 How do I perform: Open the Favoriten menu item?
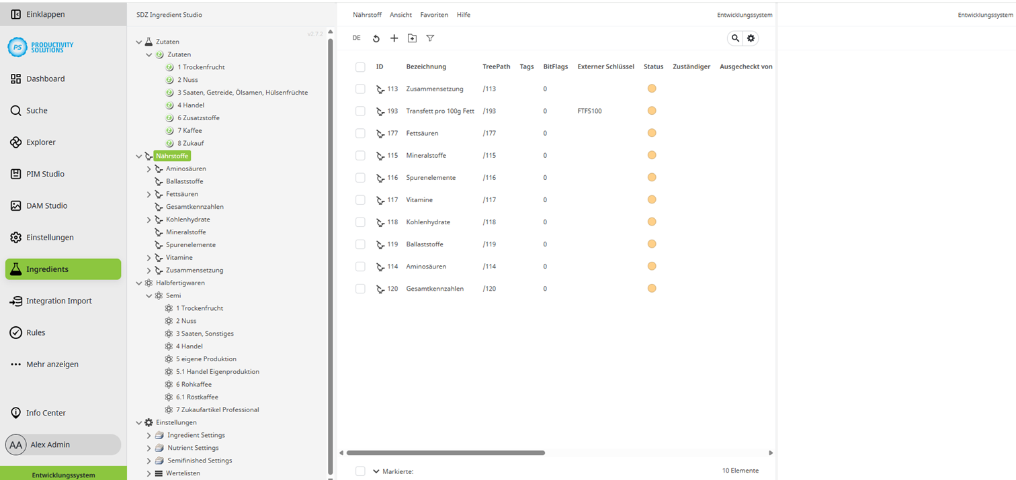tap(433, 14)
